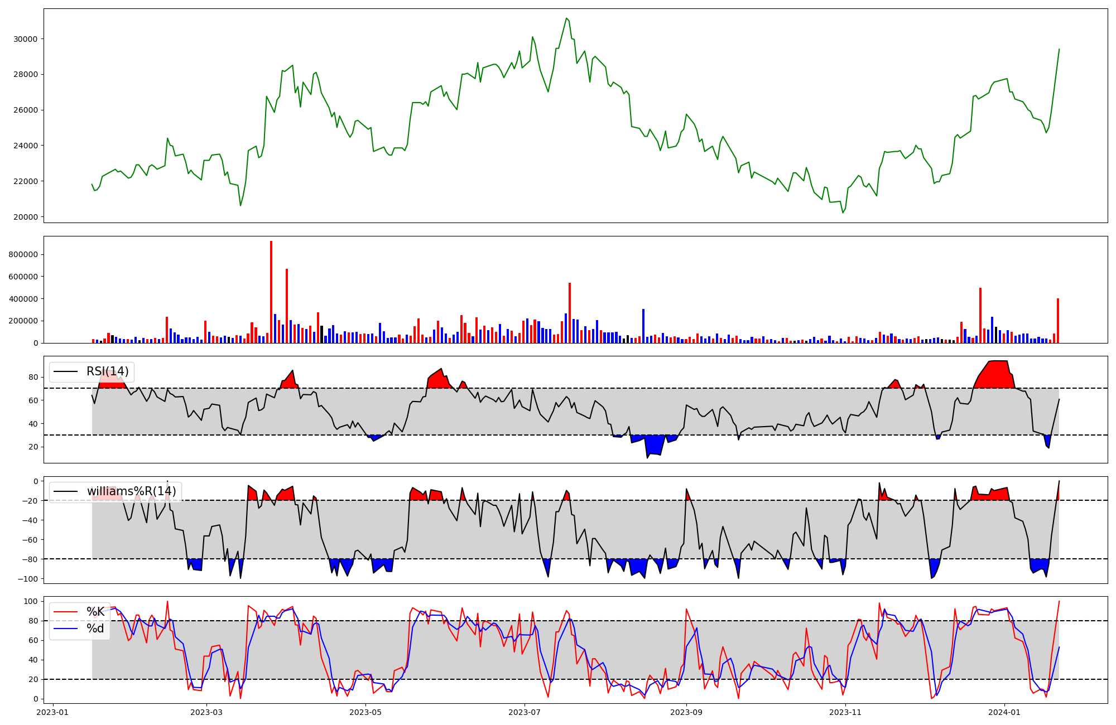Click the 2024-01 x-axis date label

pyautogui.click(x=1004, y=712)
